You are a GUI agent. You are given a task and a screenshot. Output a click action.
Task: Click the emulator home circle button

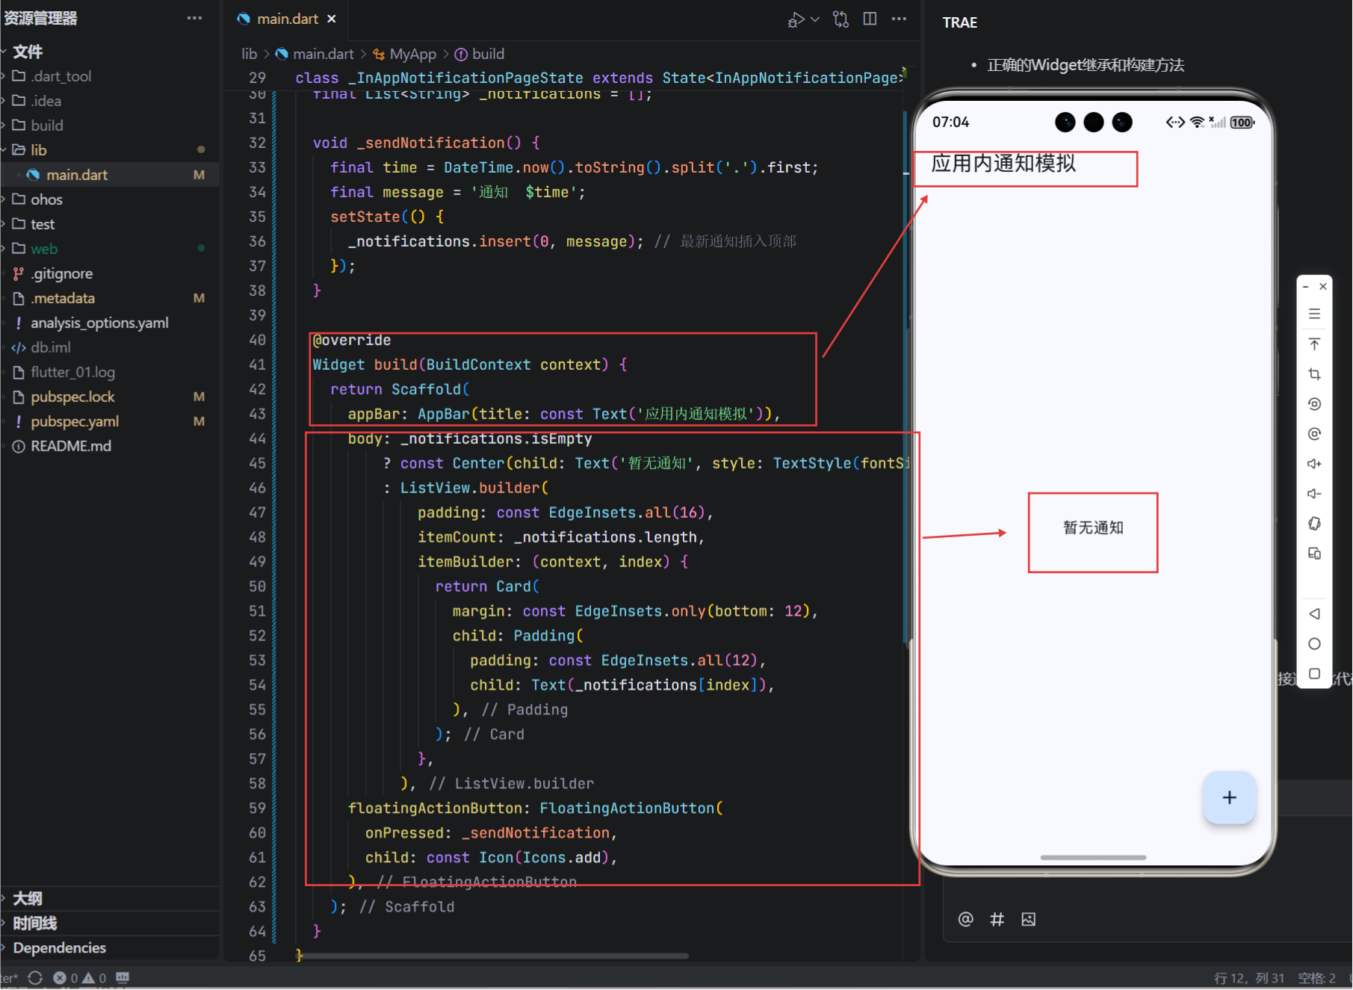[x=1314, y=643]
